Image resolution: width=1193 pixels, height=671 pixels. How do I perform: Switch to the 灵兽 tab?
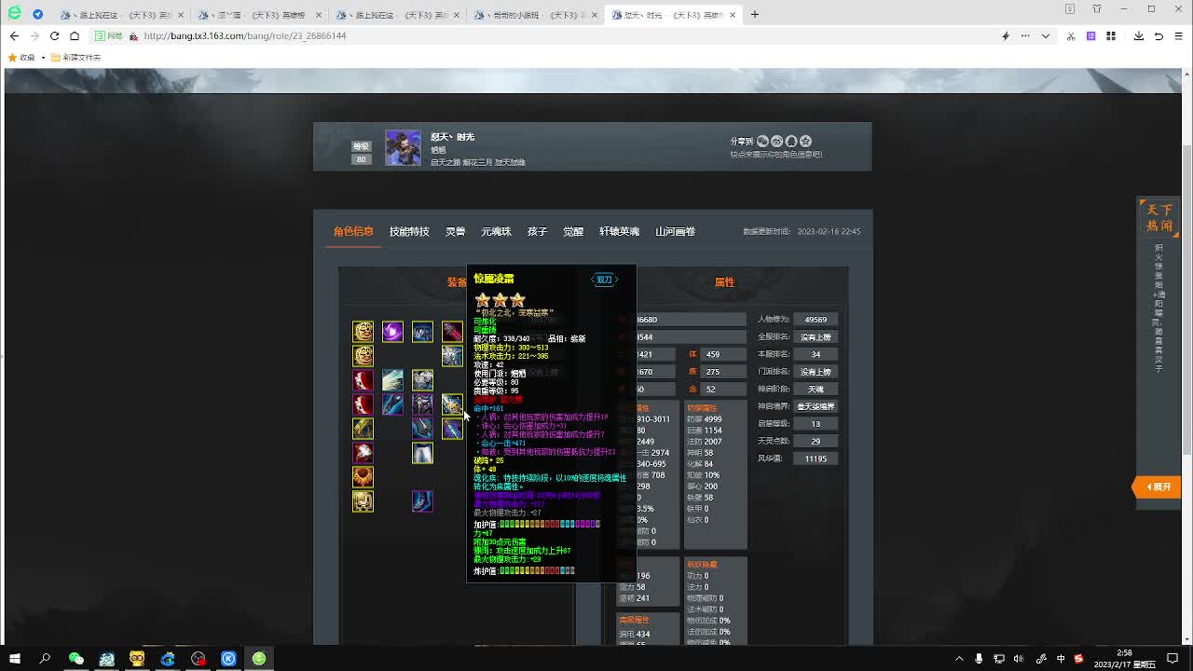pos(455,231)
